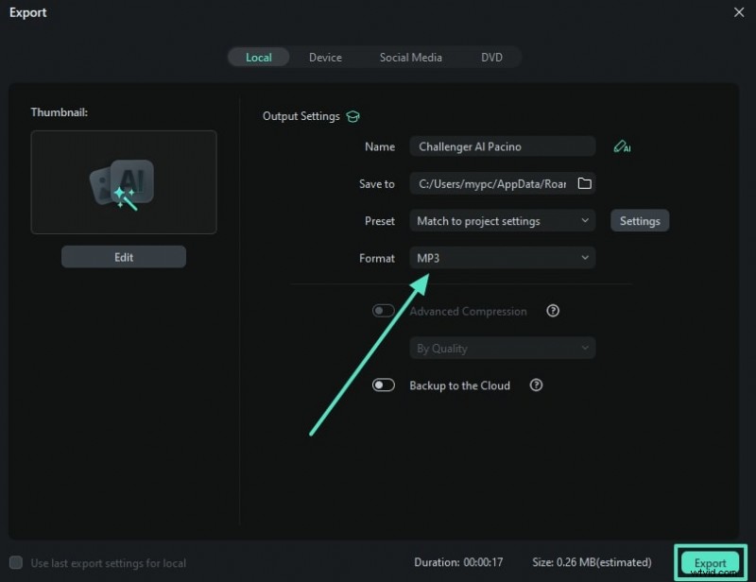Click the AI thumbnail preview
The width and height of the screenshot is (756, 582).
coord(123,181)
